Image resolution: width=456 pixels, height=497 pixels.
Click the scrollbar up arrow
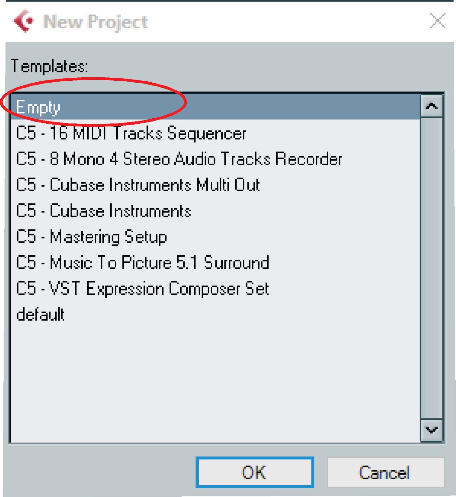pos(431,106)
